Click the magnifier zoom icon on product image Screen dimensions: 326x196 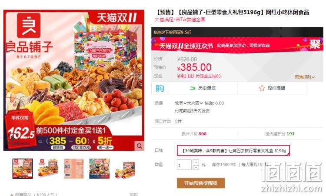tap(139, 146)
